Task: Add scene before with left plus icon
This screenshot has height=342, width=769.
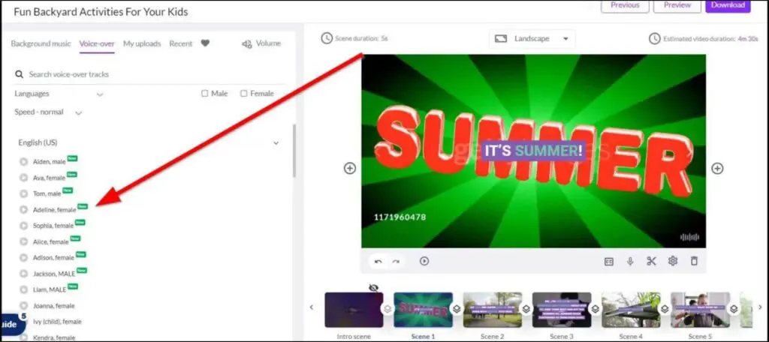Action: [x=349, y=168]
